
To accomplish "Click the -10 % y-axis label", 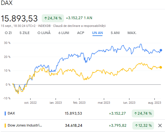I will tap(7, 98).
